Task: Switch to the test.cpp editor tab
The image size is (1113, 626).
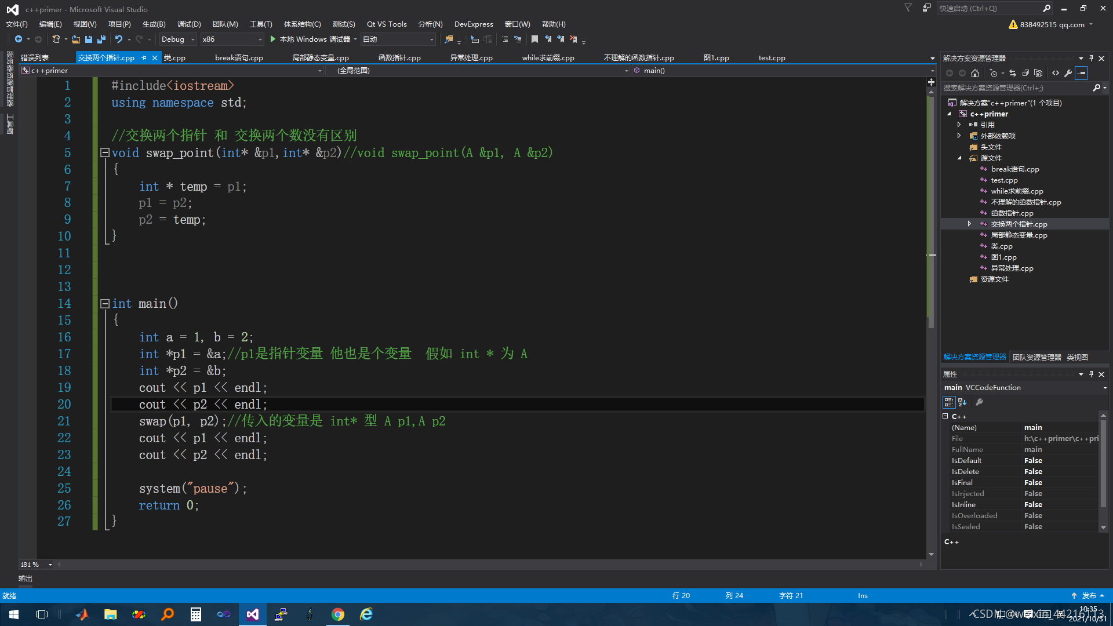Action: 772,58
